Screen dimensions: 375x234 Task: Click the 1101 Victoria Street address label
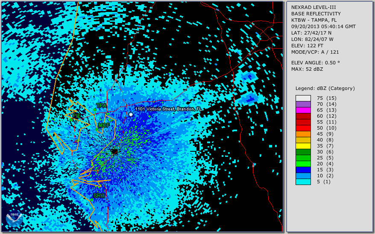[168, 109]
